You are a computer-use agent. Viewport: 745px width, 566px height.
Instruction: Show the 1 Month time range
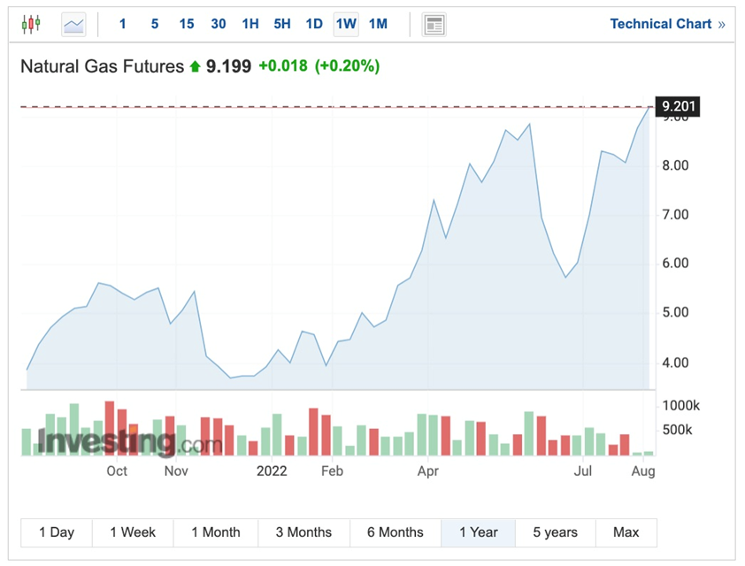point(216,532)
